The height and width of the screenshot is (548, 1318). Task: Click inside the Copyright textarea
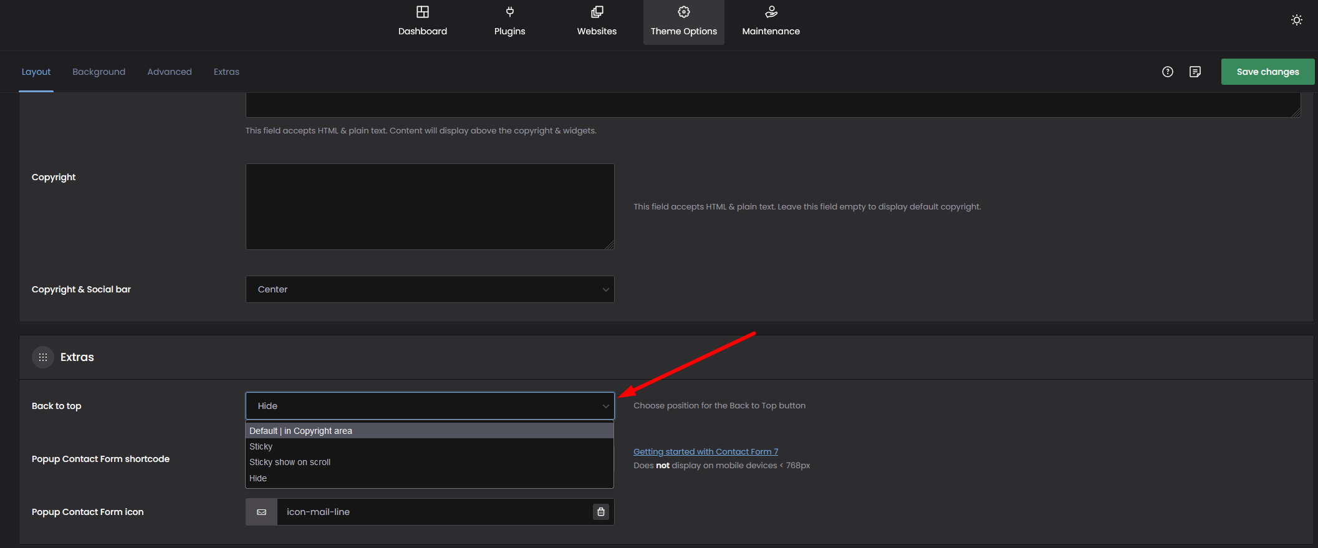(430, 206)
